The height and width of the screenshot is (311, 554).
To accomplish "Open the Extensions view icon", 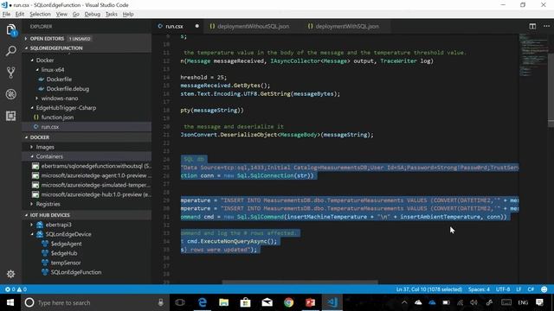I will (11, 116).
